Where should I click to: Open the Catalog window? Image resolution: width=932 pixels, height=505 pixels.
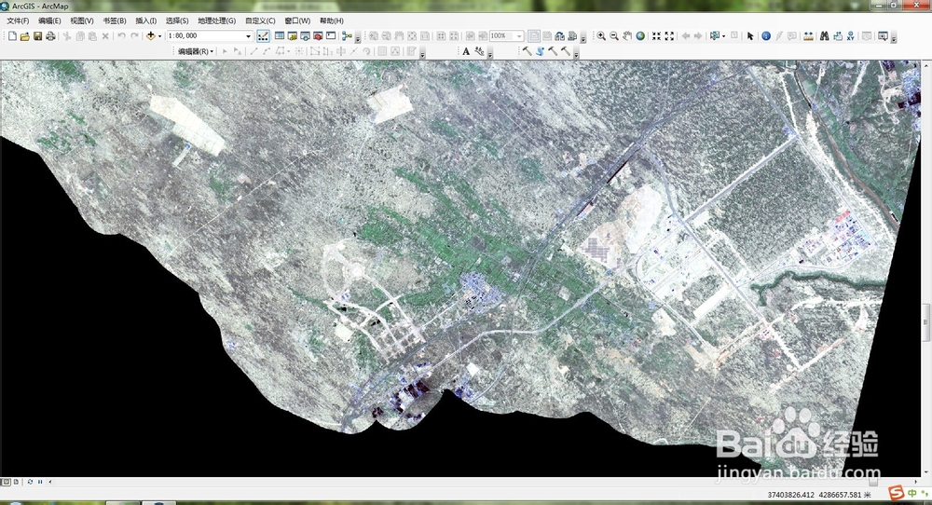[x=292, y=36]
